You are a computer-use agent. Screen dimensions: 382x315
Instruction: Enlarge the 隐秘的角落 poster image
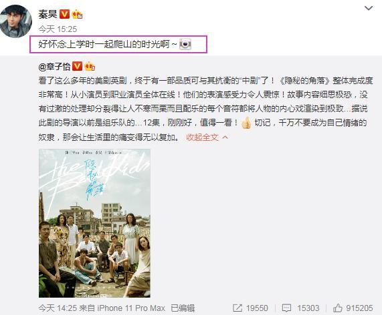pos(94,223)
